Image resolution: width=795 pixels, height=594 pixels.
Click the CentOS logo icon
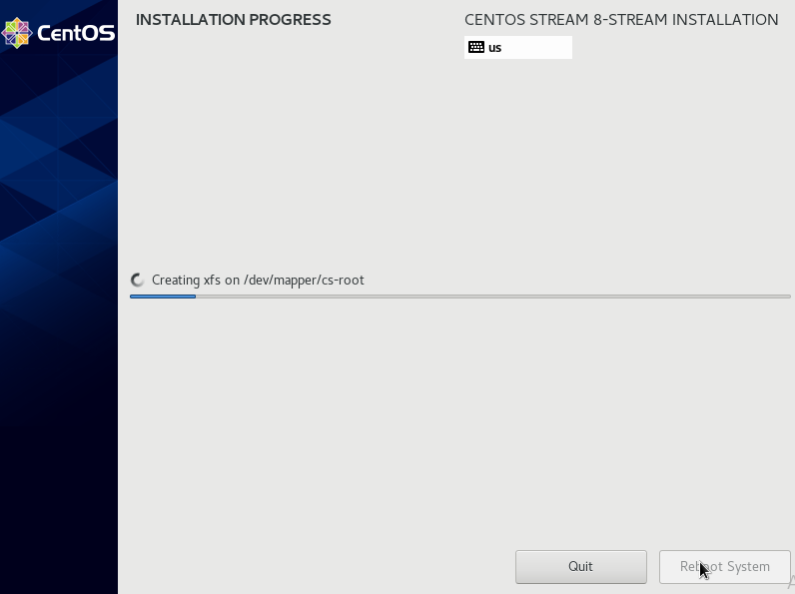17,33
